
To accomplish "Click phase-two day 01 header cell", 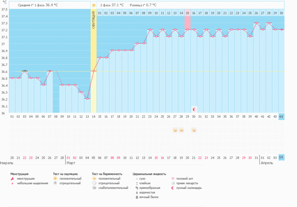I will pyautogui.click(x=100, y=13).
